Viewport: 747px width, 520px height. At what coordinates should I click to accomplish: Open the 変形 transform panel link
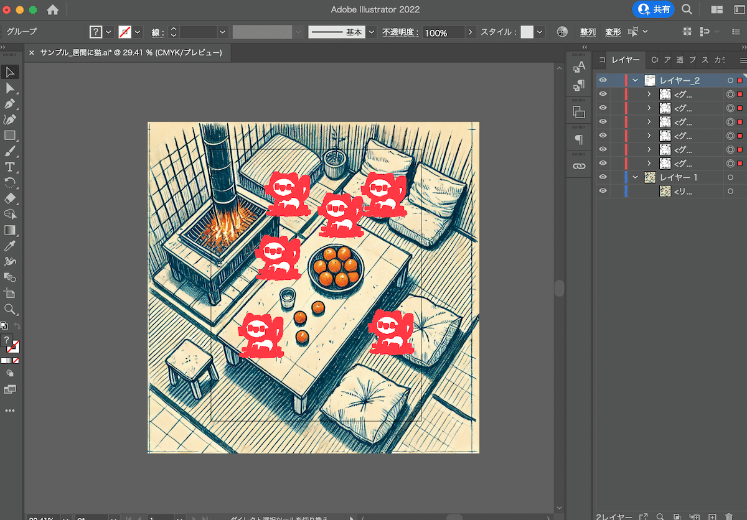point(613,32)
